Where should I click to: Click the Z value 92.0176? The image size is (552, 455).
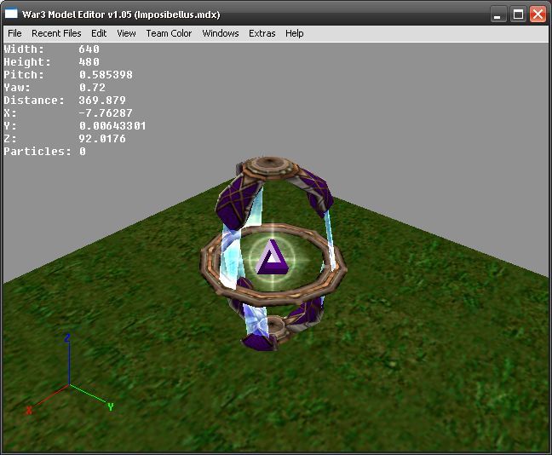pos(102,139)
